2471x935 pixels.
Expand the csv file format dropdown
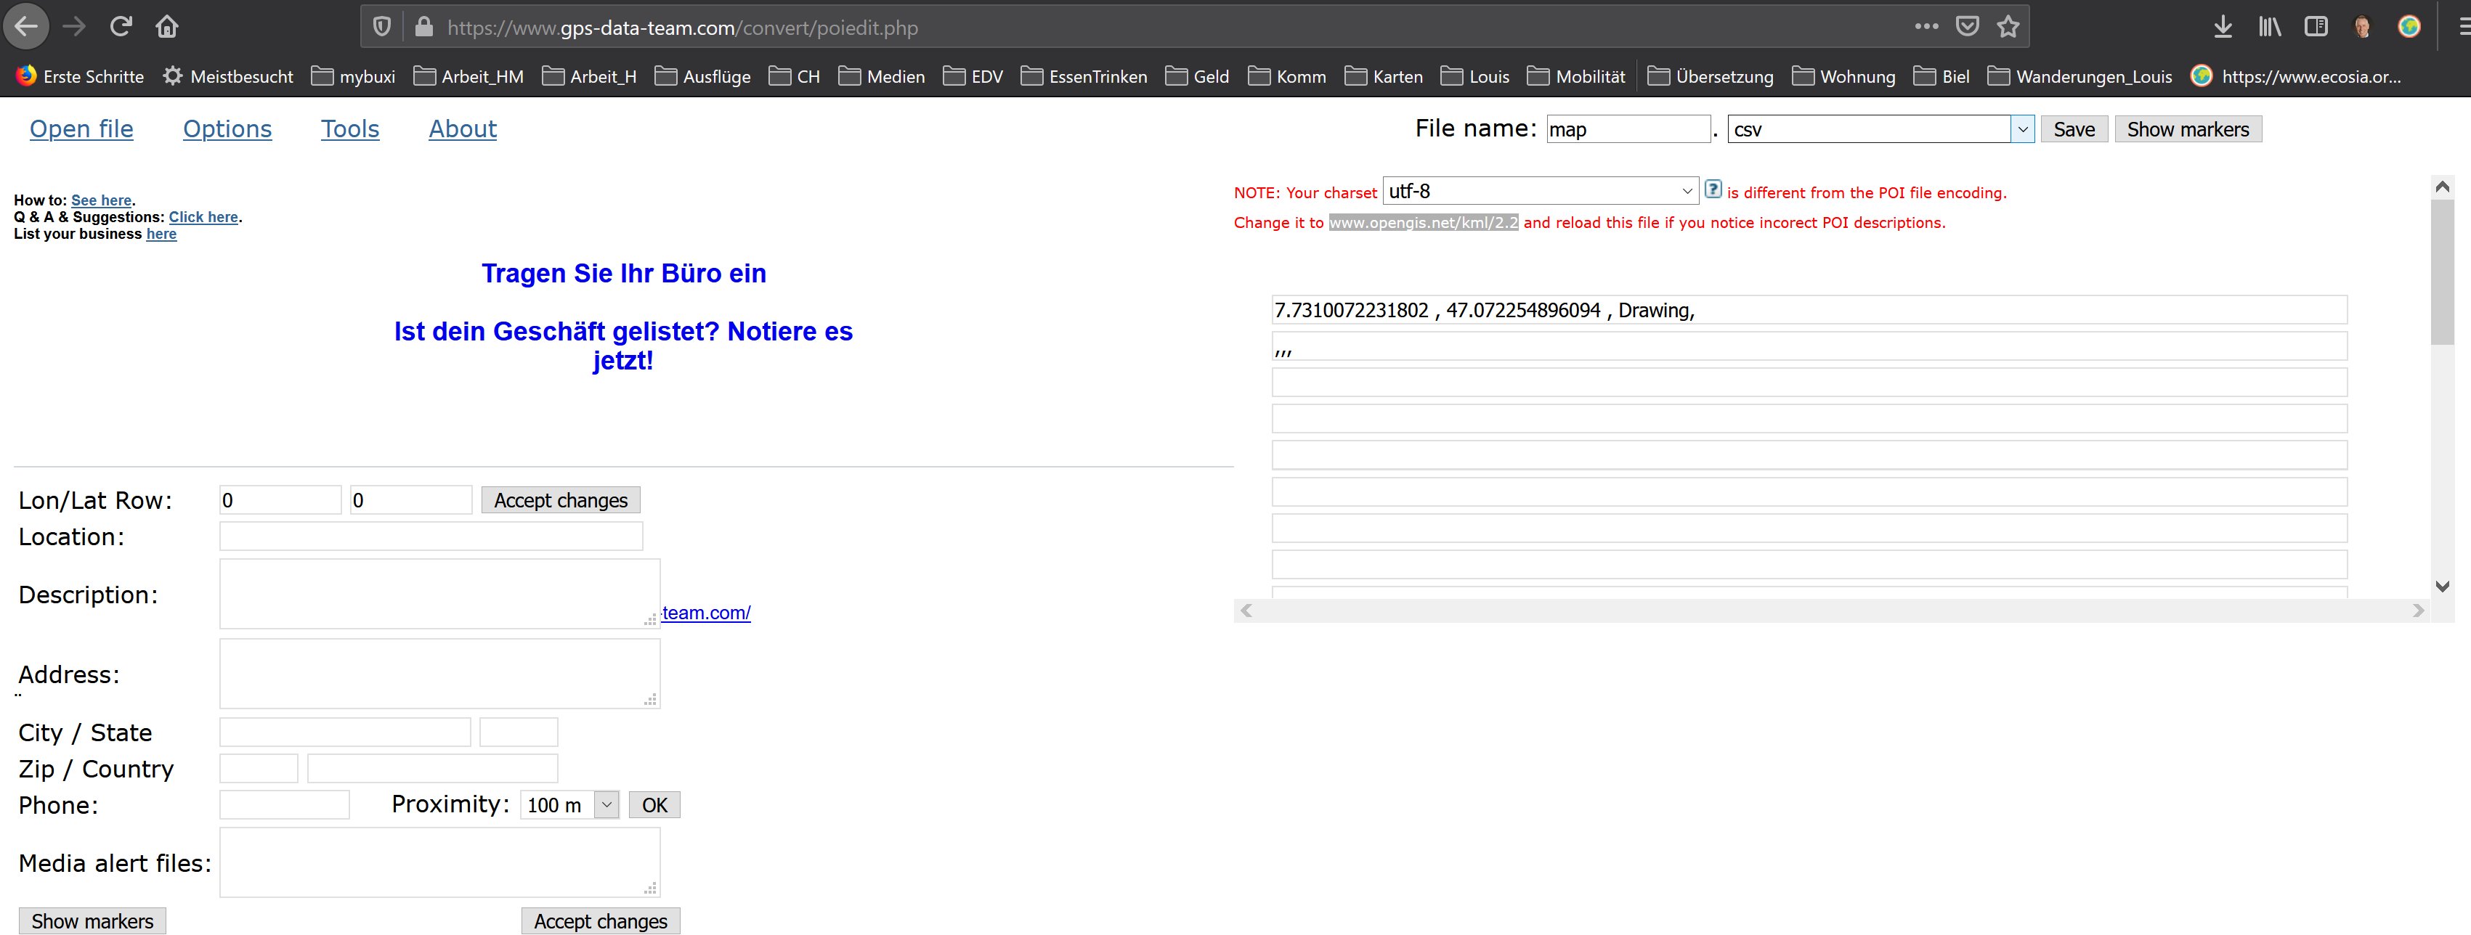coord(2022,129)
